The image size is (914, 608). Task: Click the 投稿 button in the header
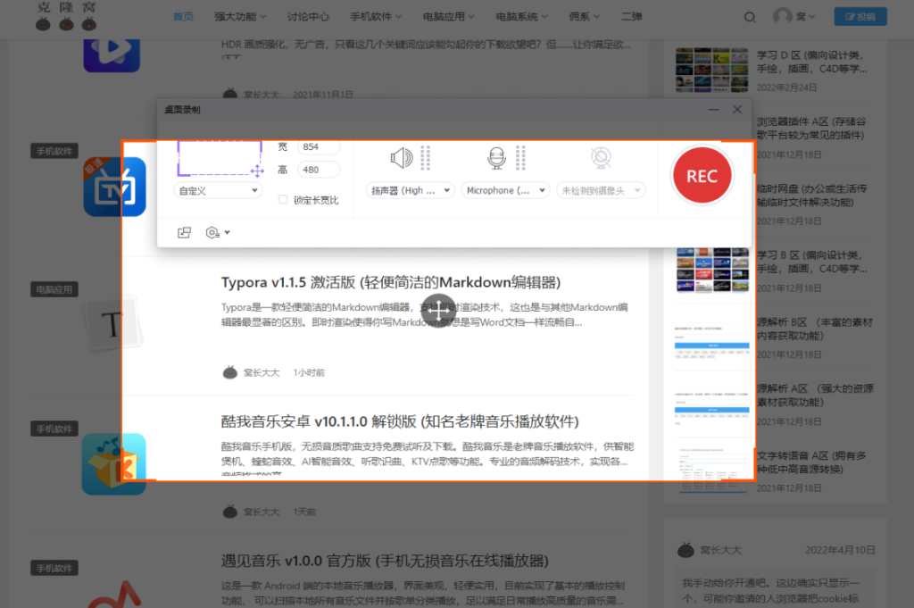[x=860, y=17]
